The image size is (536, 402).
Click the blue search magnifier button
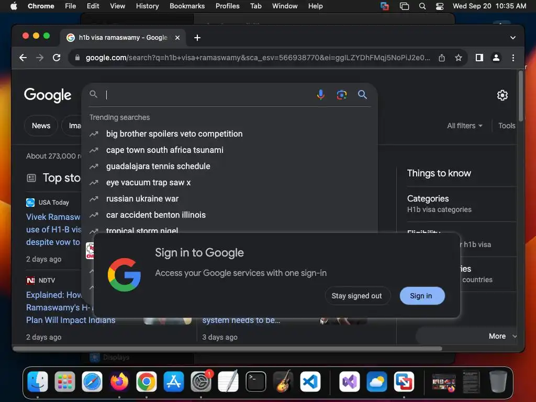[x=362, y=95]
